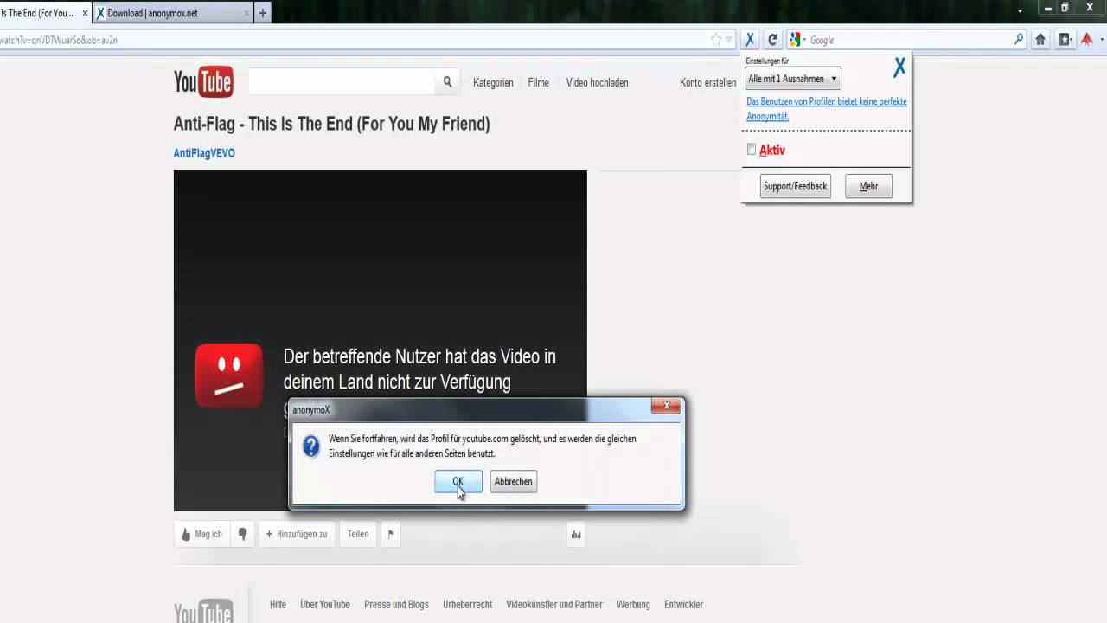Screen dimensions: 1107x623
Task: Click Abbrechen in the anonymoX dialog
Action: coord(514,482)
